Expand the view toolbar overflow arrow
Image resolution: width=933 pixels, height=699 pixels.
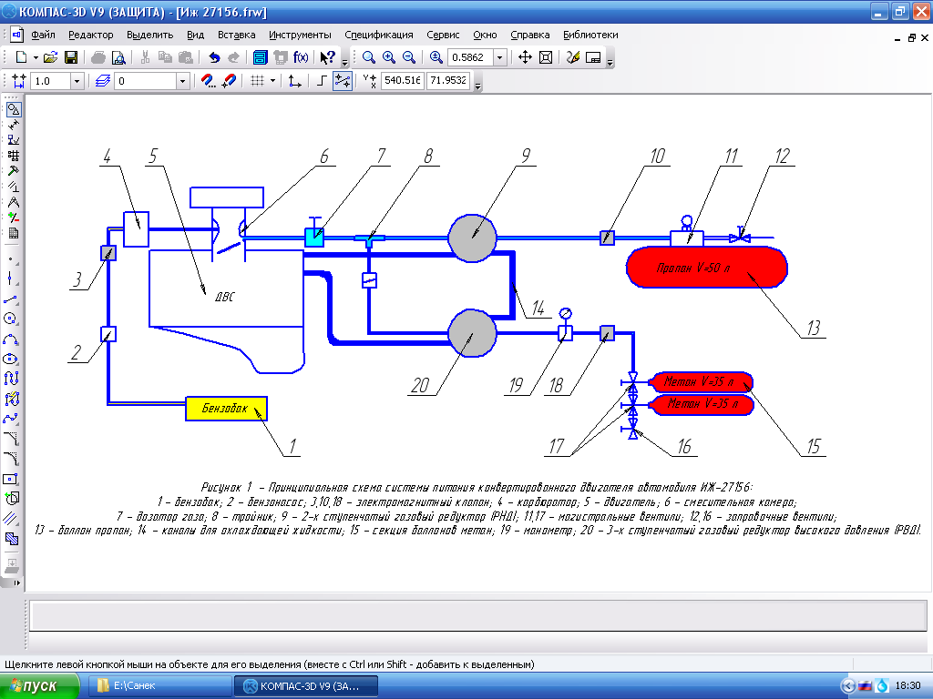coord(610,62)
